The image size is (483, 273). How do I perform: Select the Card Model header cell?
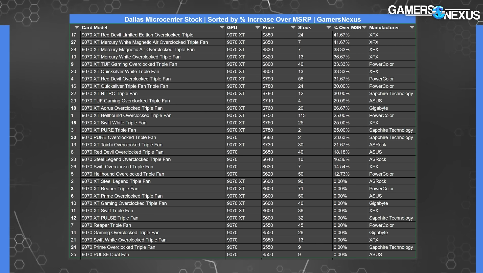coord(153,28)
